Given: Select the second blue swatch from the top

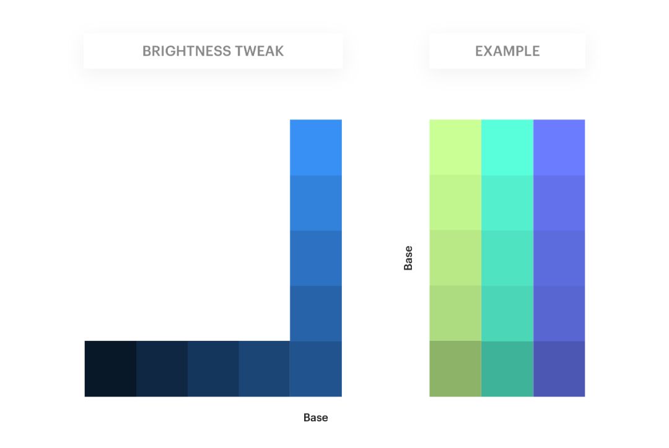Looking at the screenshot, I should click(316, 203).
